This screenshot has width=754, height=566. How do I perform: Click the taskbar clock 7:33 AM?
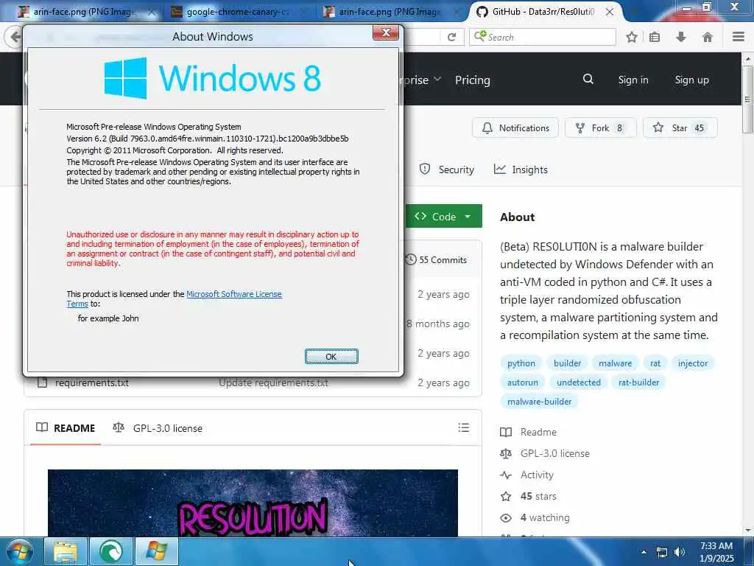(716, 552)
